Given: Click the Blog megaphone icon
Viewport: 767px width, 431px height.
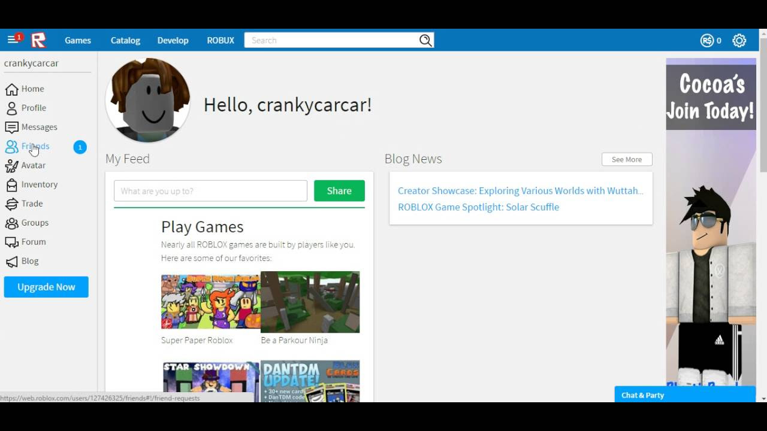Looking at the screenshot, I should (11, 262).
